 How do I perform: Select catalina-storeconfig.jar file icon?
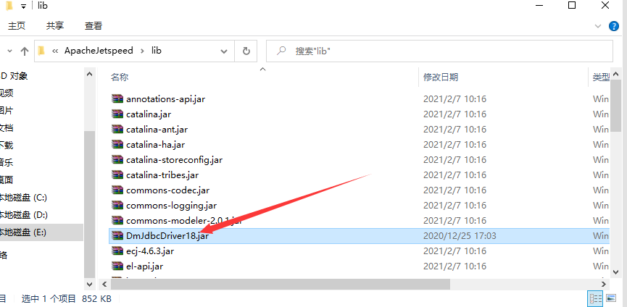point(117,159)
